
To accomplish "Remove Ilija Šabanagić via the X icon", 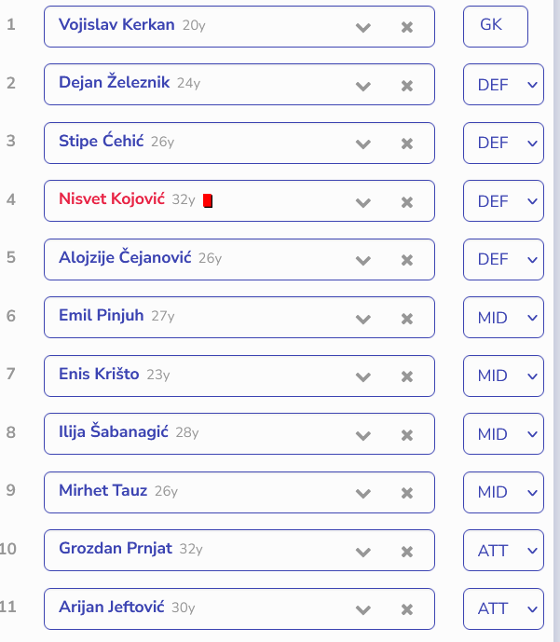I will tap(407, 435).
